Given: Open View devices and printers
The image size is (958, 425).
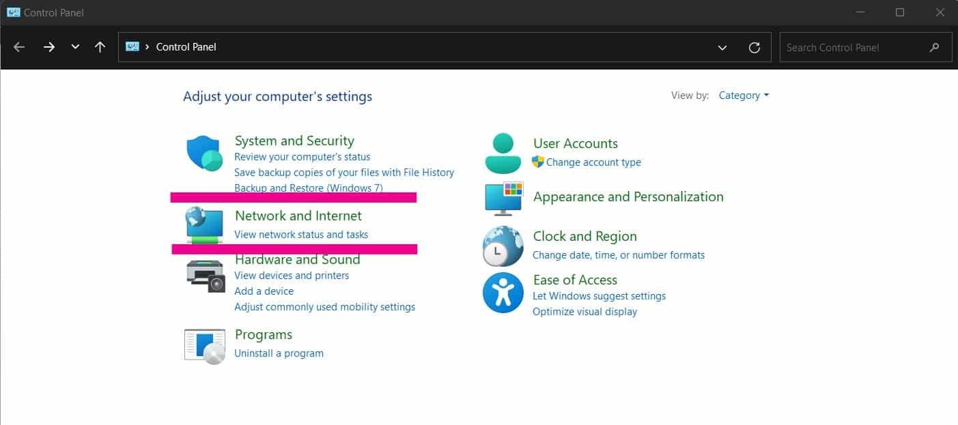Looking at the screenshot, I should coord(292,276).
